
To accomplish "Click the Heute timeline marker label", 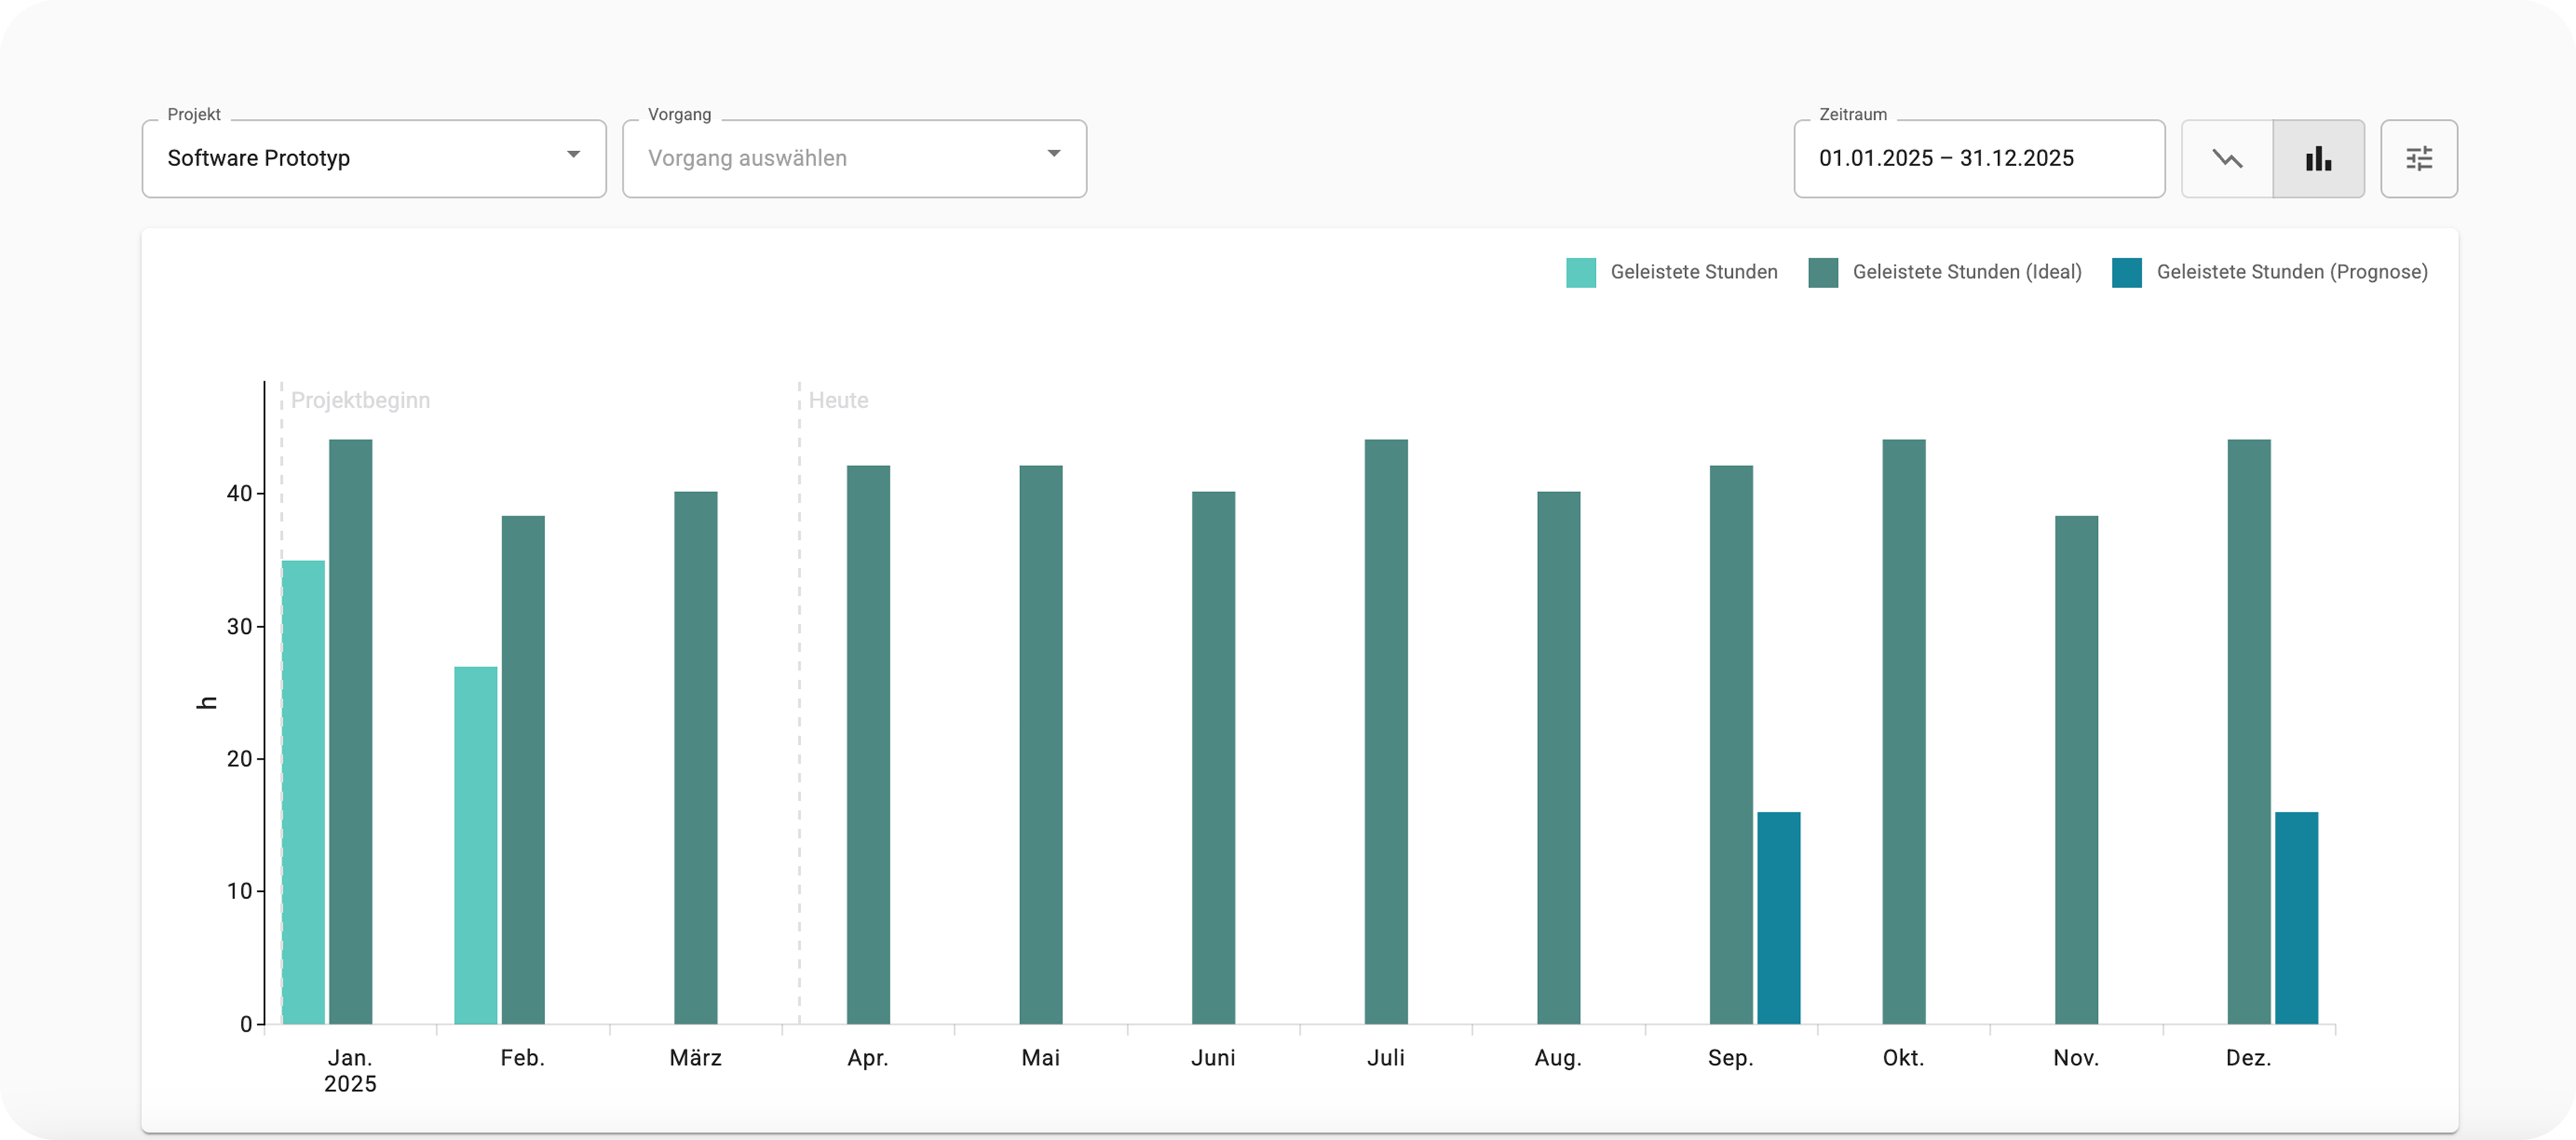I will coord(838,401).
